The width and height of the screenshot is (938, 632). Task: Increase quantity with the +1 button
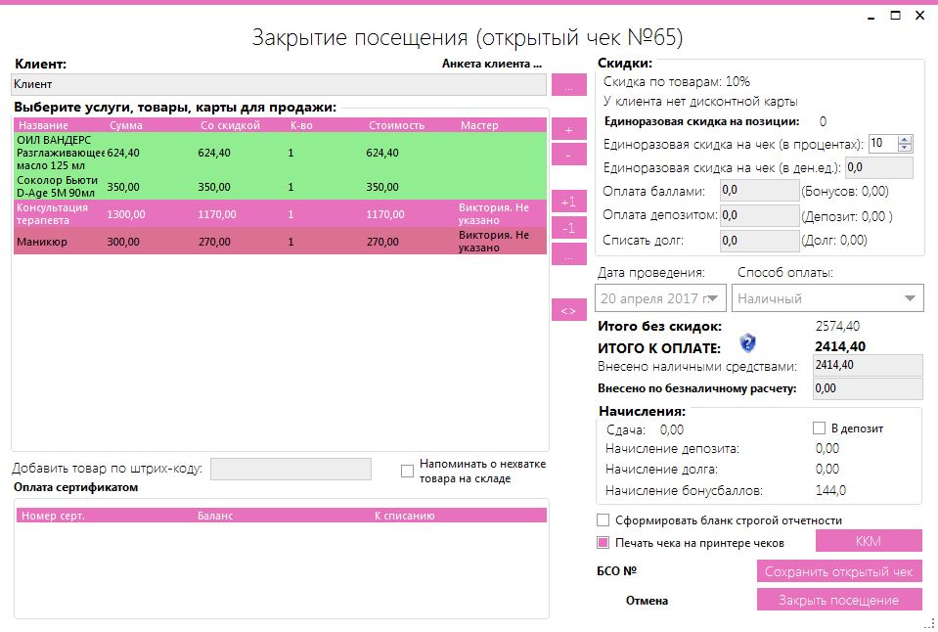point(569,202)
